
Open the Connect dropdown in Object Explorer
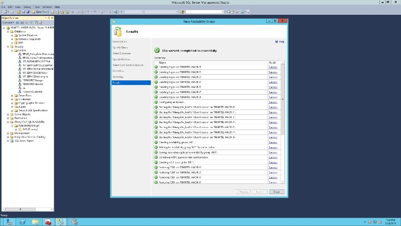(8, 23)
